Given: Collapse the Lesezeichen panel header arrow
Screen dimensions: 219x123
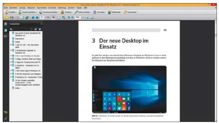Looking at the screenshot, I should pyautogui.click(x=41, y=24).
